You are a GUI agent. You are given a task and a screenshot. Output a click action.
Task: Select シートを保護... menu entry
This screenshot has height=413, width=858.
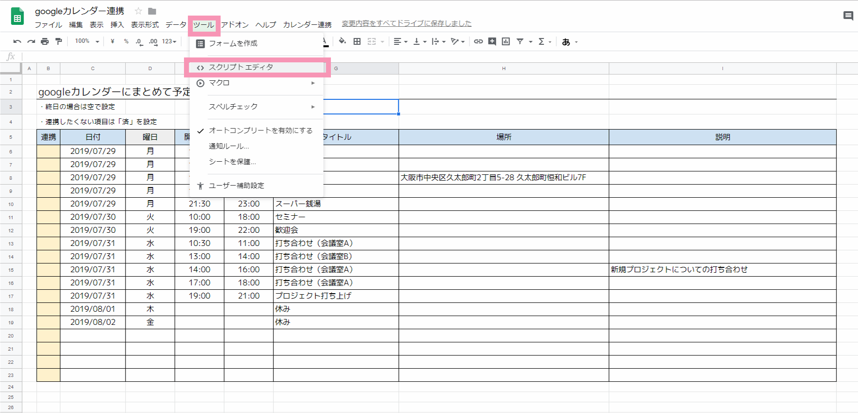tap(256, 162)
